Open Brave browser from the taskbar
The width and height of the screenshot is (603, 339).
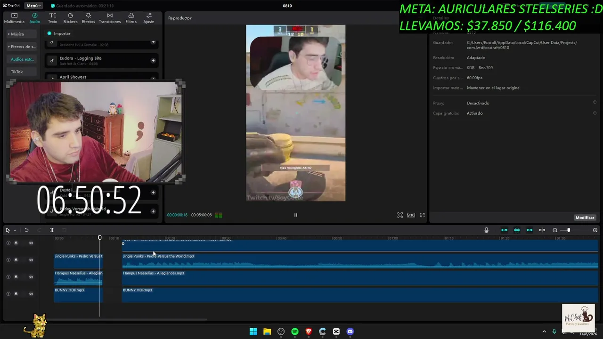pyautogui.click(x=309, y=331)
